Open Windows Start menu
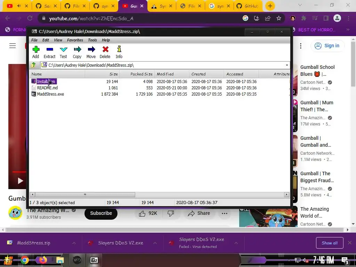 tap(8, 260)
